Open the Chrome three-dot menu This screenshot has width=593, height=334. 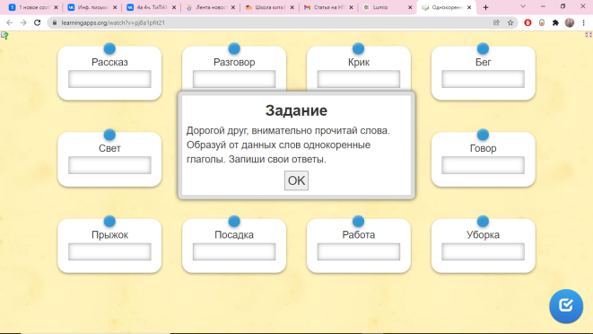point(583,22)
